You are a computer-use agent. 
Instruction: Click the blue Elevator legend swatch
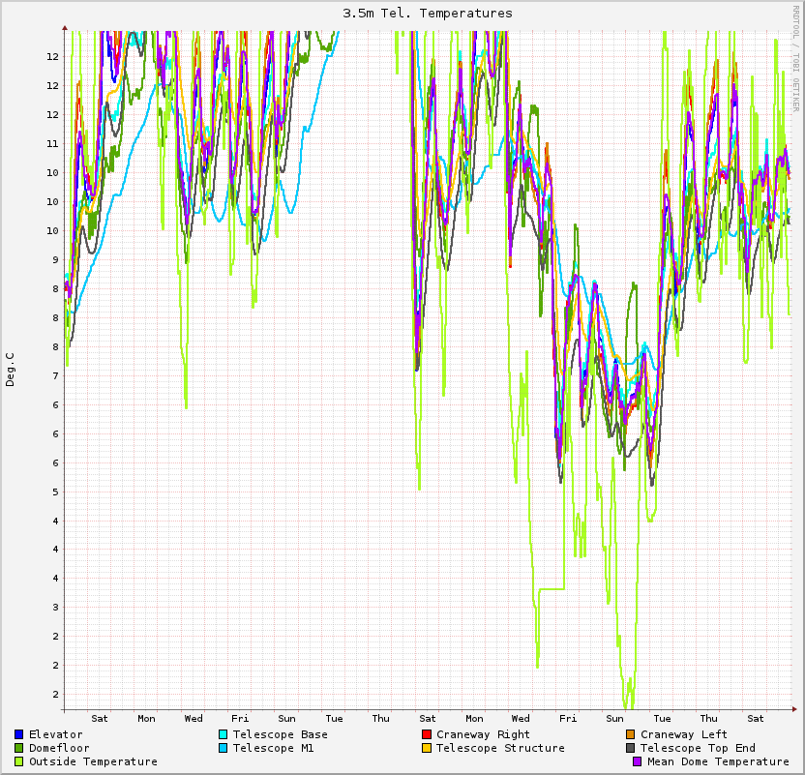tap(19, 734)
